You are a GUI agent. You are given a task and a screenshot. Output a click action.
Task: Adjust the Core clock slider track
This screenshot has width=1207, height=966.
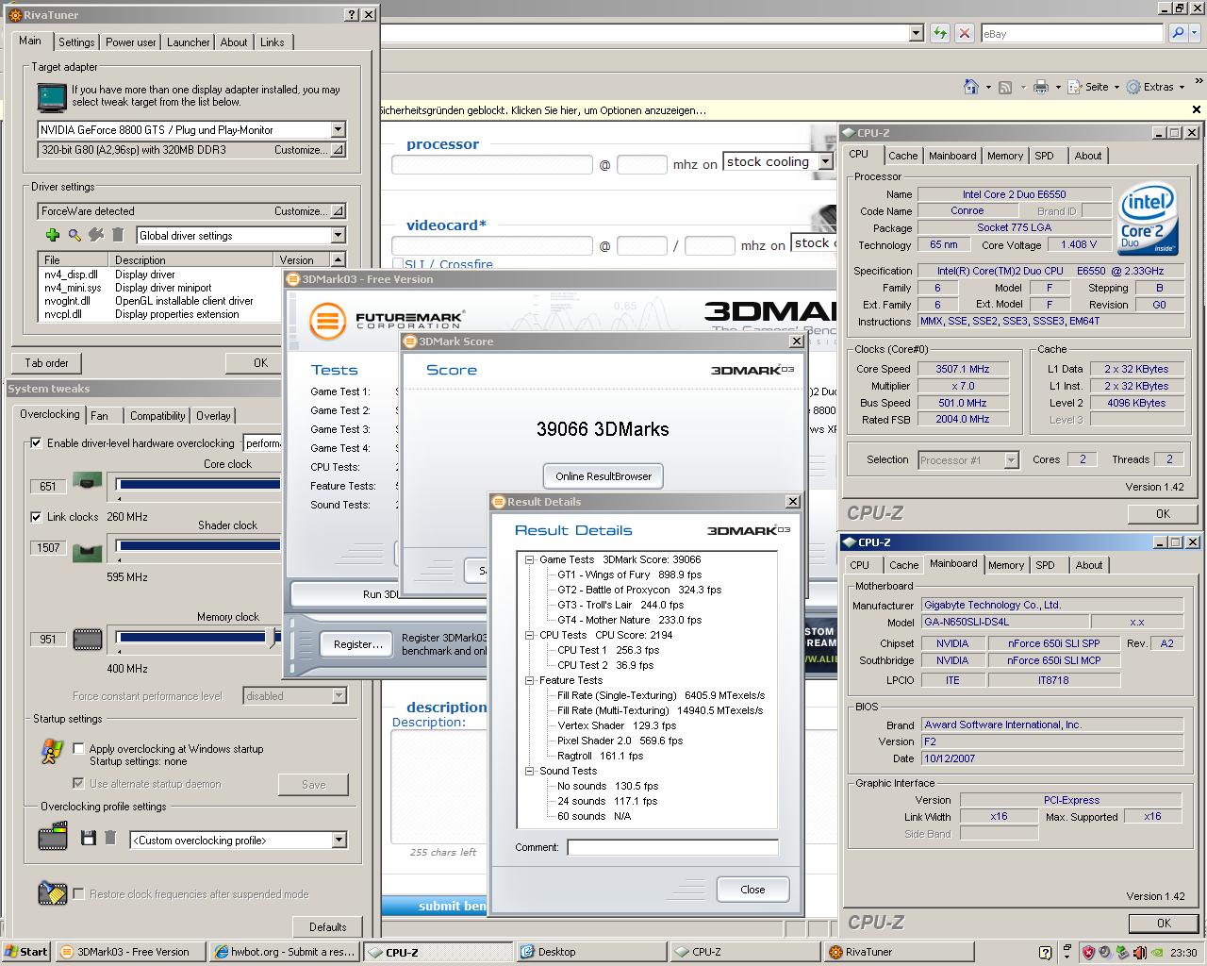tap(198, 485)
